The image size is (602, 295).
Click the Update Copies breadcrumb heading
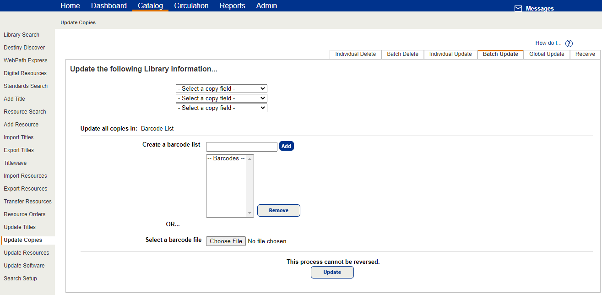point(78,22)
